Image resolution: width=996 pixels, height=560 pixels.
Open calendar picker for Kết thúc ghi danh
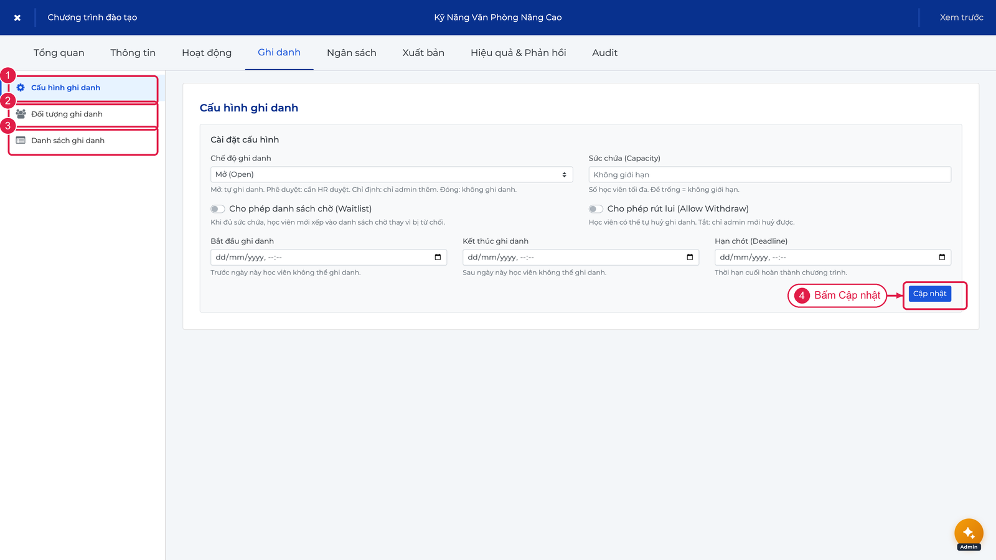tap(690, 257)
